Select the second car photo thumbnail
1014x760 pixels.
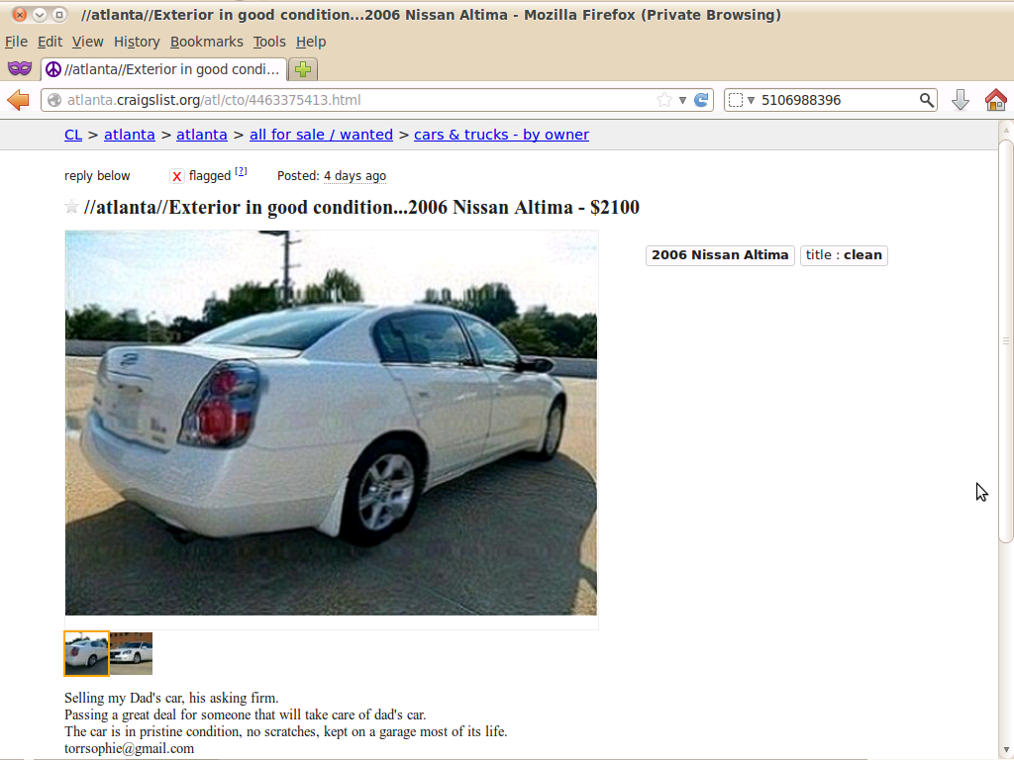[x=132, y=653]
